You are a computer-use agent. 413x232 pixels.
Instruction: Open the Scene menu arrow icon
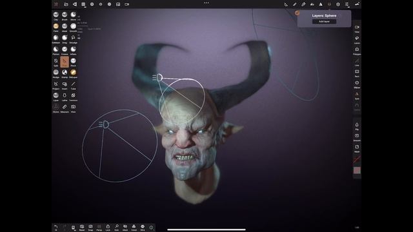[x=75, y=5]
